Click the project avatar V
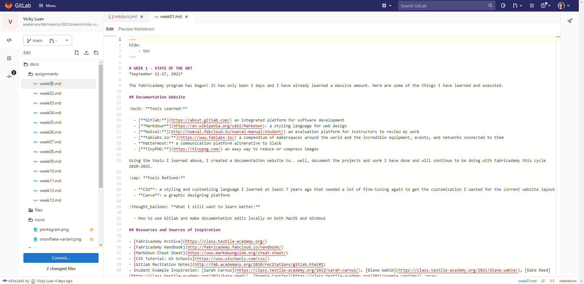Image resolution: width=584 pixels, height=284 pixels. [x=10, y=21]
